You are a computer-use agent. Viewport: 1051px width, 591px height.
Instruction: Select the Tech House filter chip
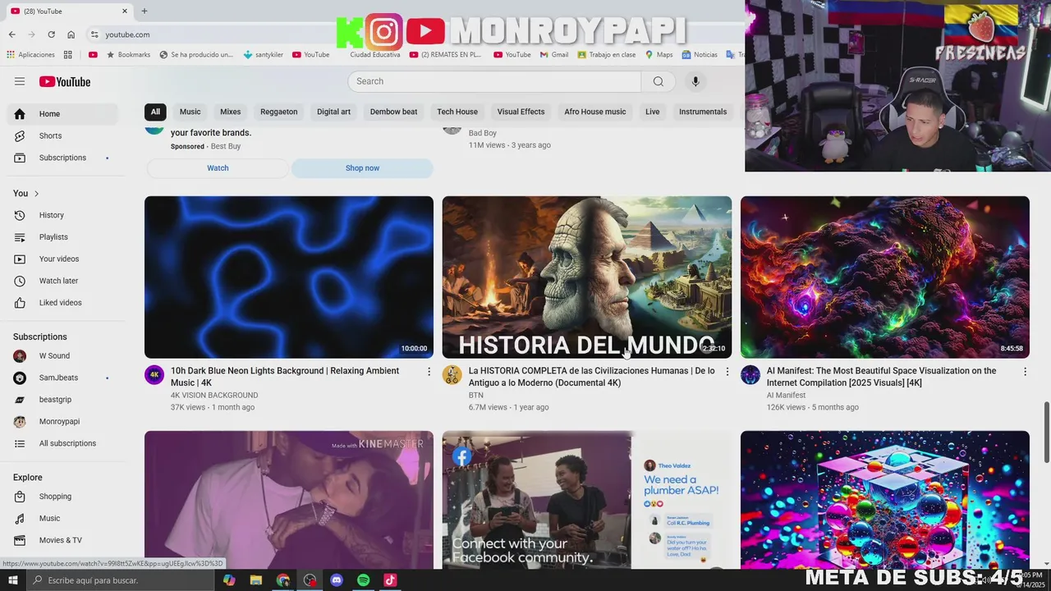point(457,112)
